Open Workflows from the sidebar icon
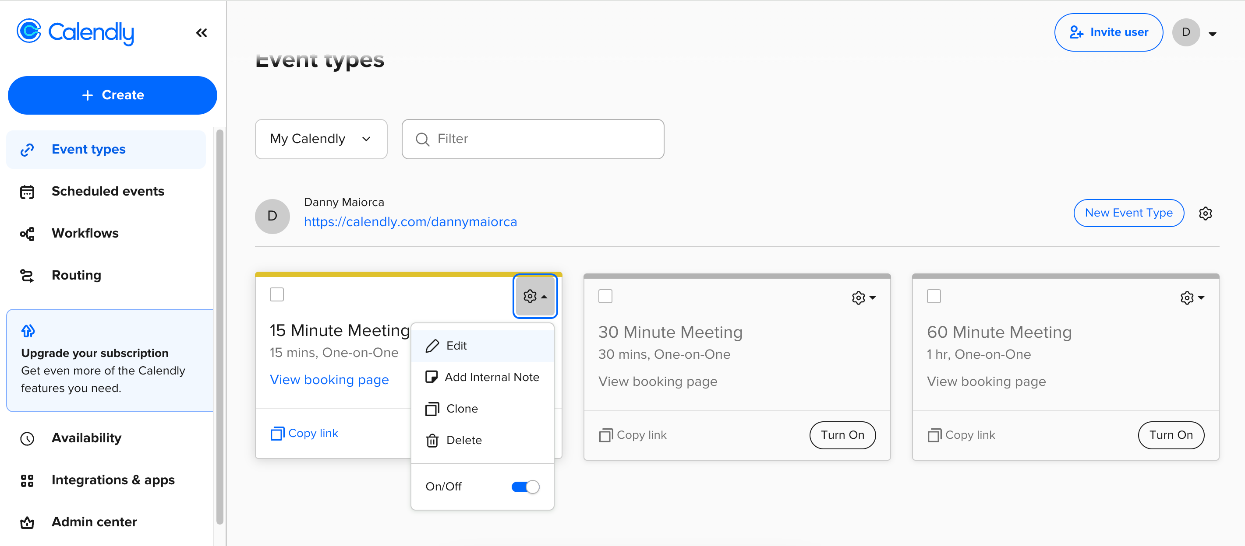1245x546 pixels. click(27, 234)
